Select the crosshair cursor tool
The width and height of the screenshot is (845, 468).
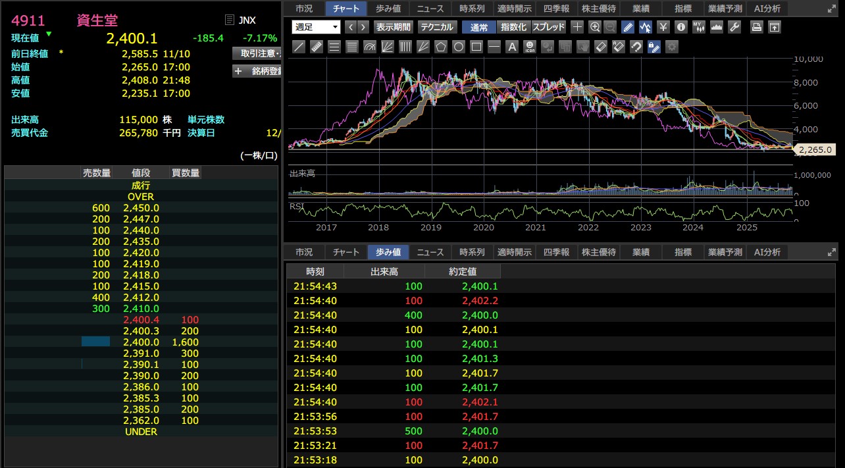click(x=577, y=27)
